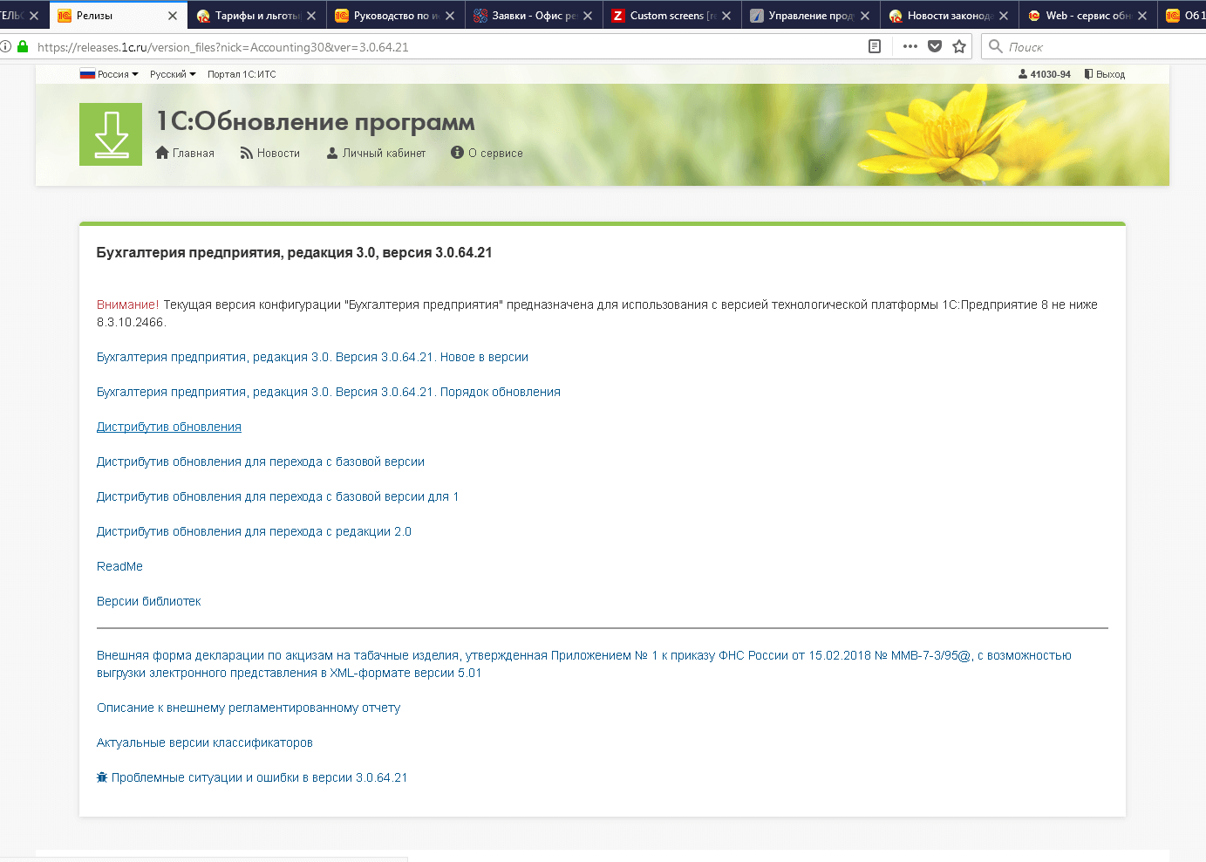Open Версии библиотек link
1206x862 pixels.
tap(148, 601)
